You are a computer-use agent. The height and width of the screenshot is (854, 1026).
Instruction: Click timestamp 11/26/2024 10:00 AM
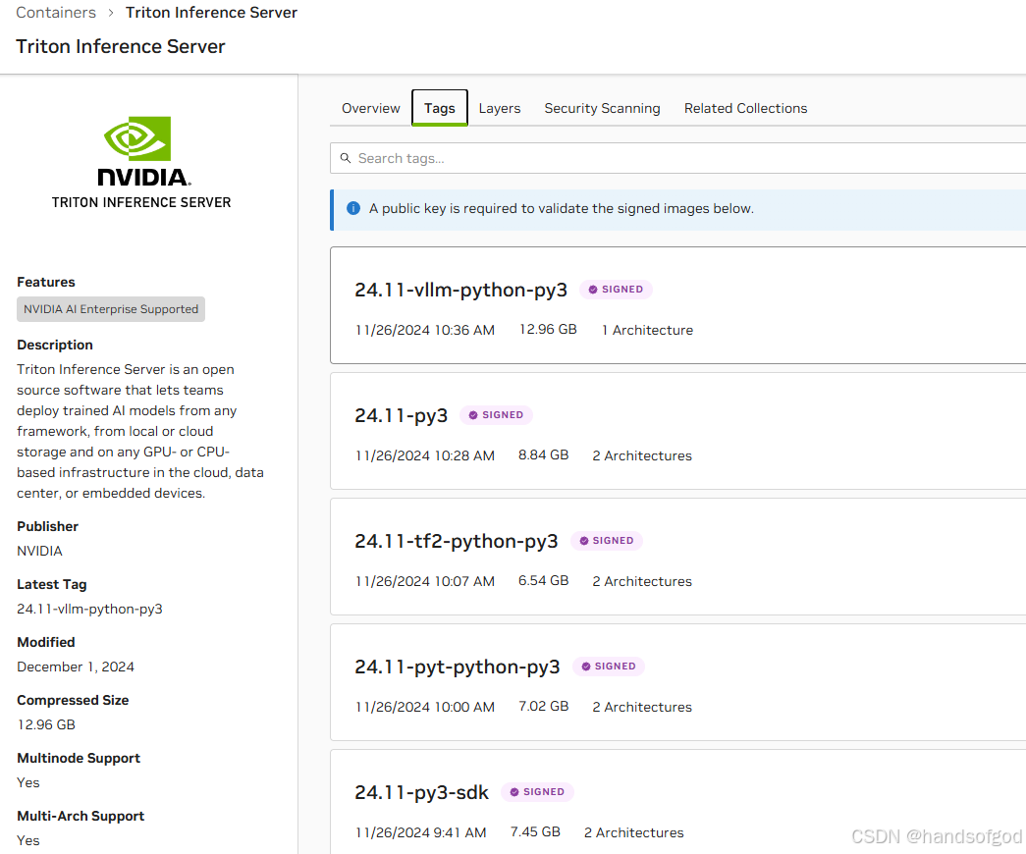click(425, 707)
